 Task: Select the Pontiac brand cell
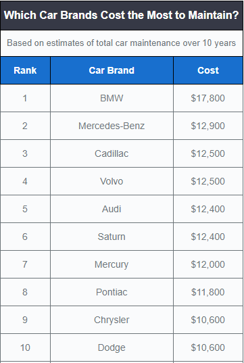[x=112, y=292]
